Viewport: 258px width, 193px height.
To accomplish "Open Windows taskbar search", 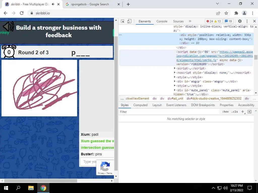I will (x=18, y=188).
